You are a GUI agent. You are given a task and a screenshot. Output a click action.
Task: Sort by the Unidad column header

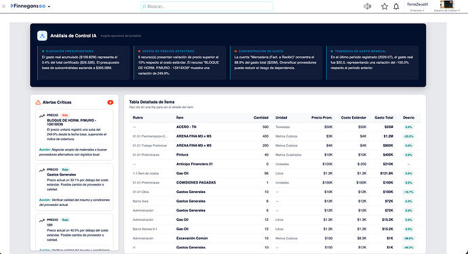[281, 117]
